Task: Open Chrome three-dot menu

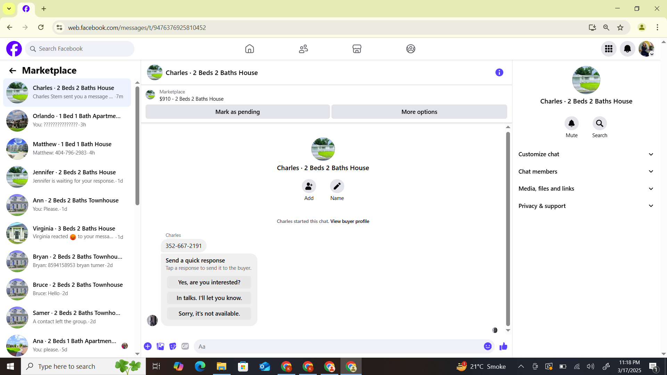Action: pyautogui.click(x=657, y=27)
